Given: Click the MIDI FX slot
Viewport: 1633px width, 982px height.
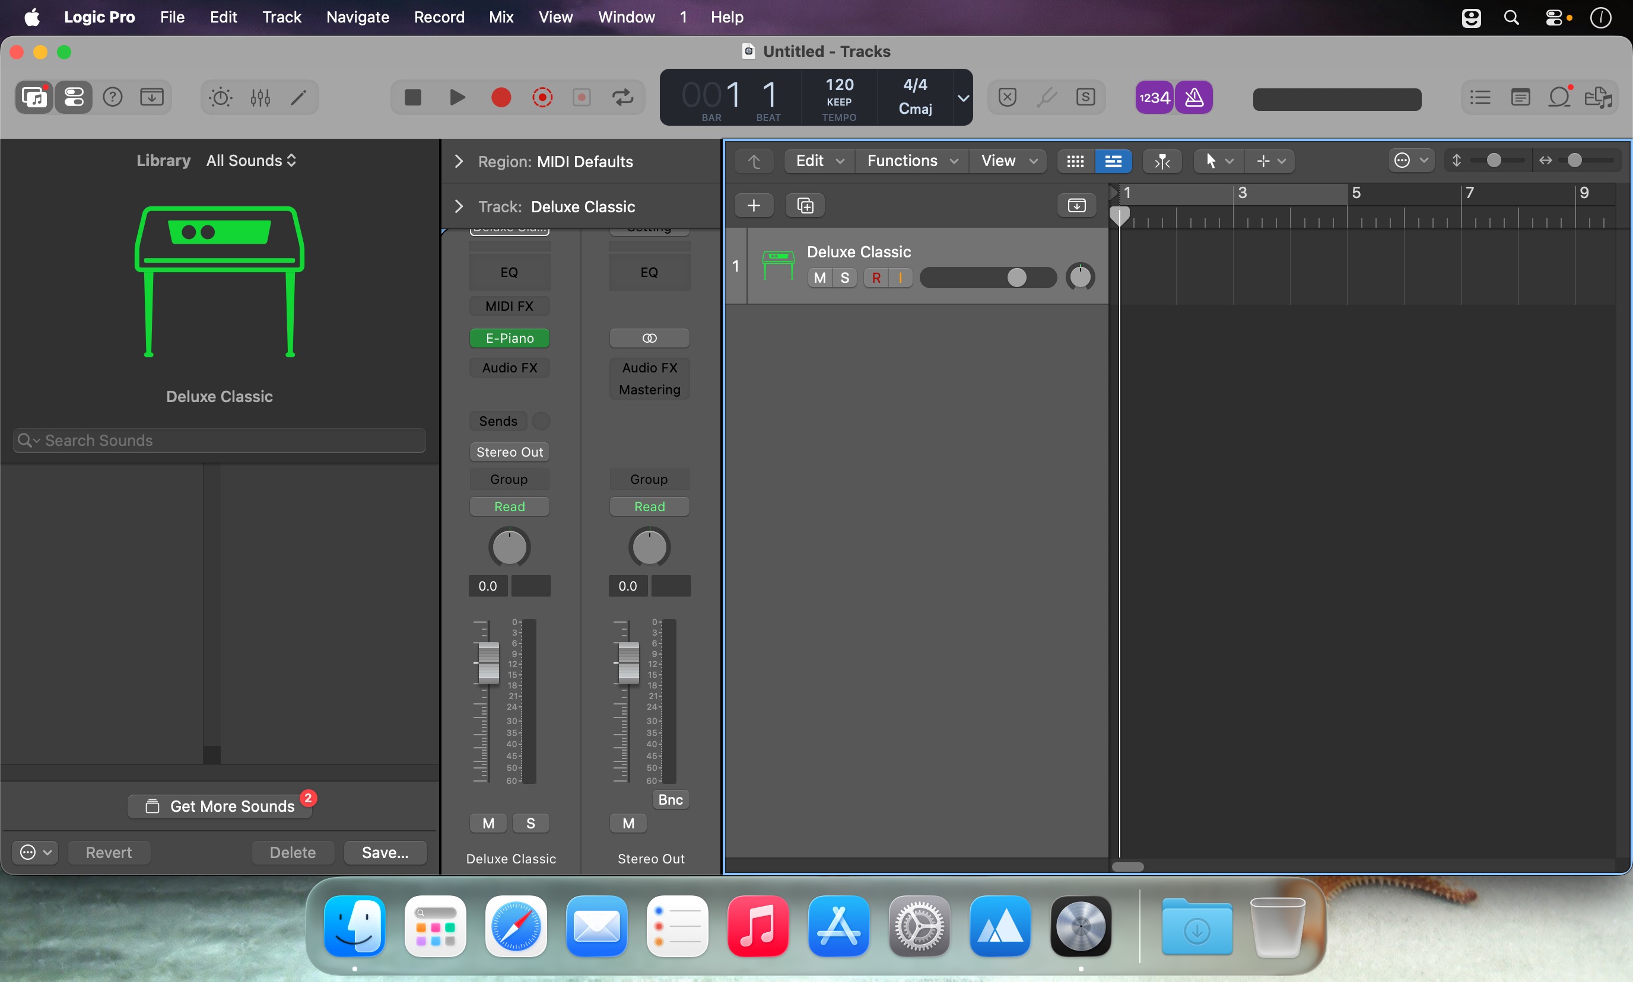Looking at the screenshot, I should 509,306.
